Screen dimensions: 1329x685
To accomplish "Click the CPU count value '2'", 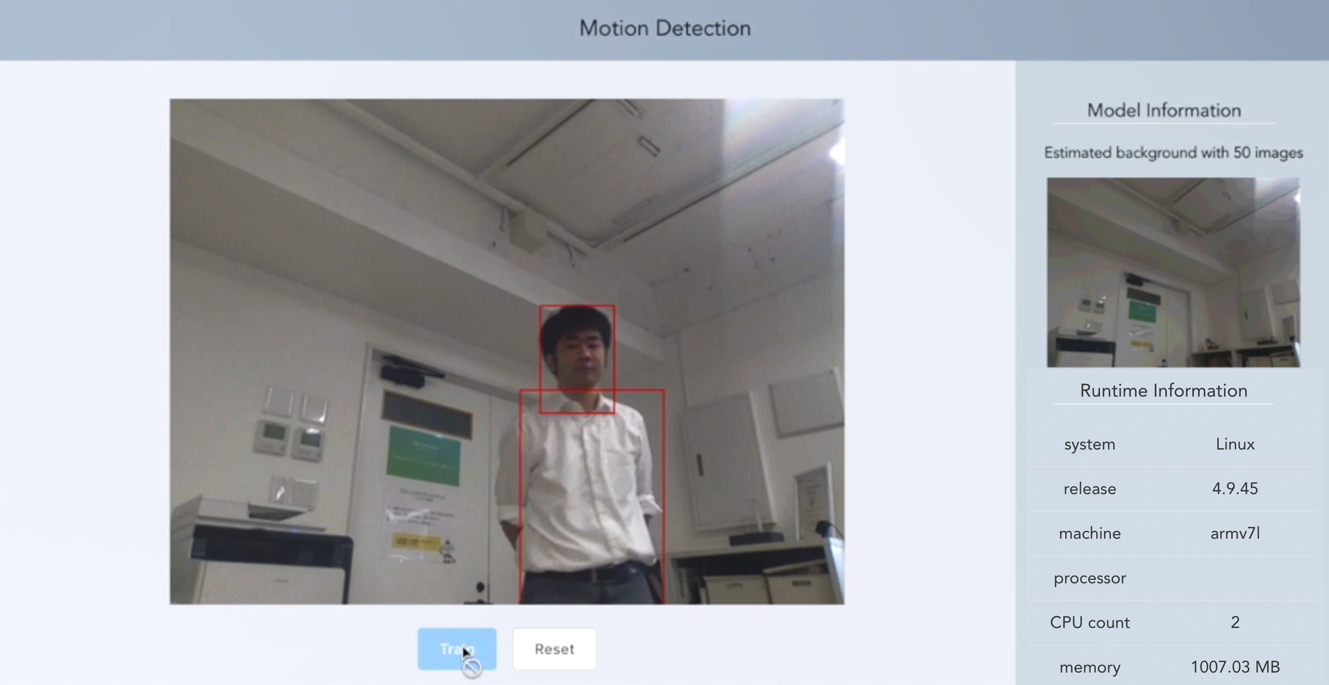I will point(1235,623).
